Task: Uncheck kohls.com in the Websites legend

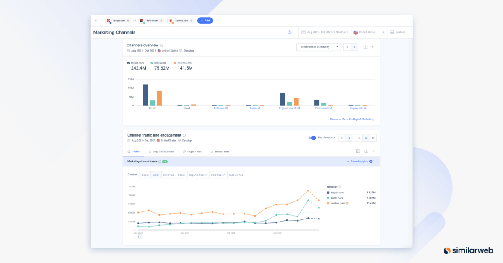Action: [x=328, y=198]
